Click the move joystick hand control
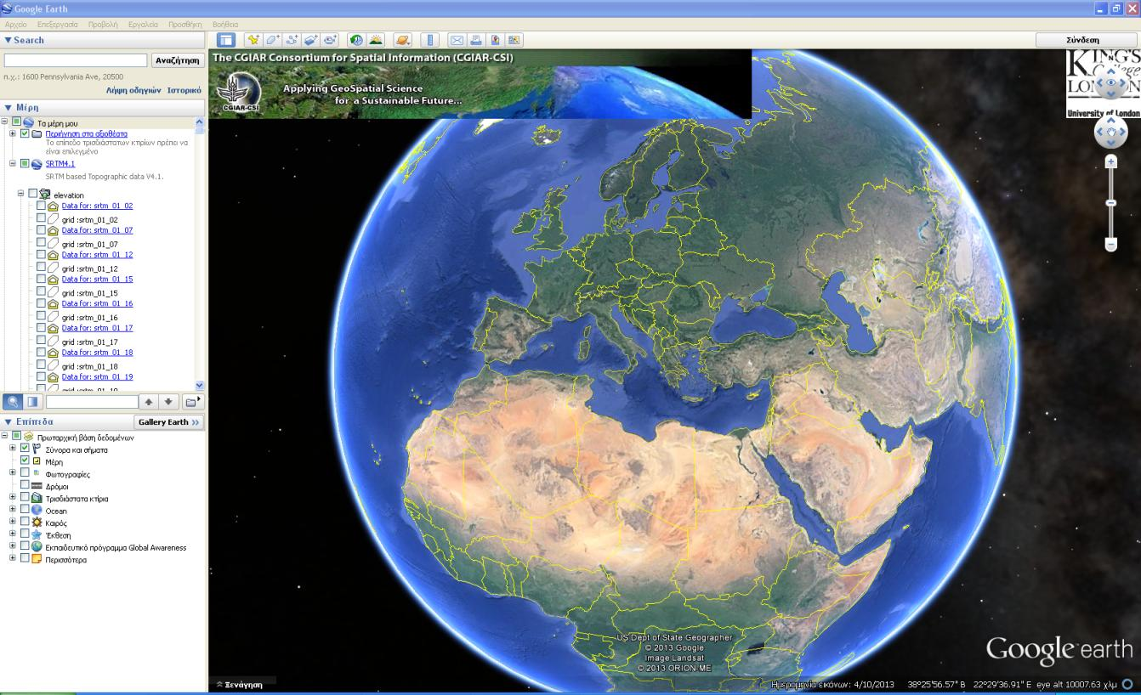The width and height of the screenshot is (1141, 695). click(1110, 133)
